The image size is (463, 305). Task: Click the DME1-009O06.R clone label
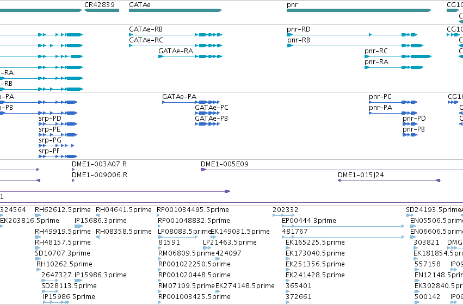(100, 175)
